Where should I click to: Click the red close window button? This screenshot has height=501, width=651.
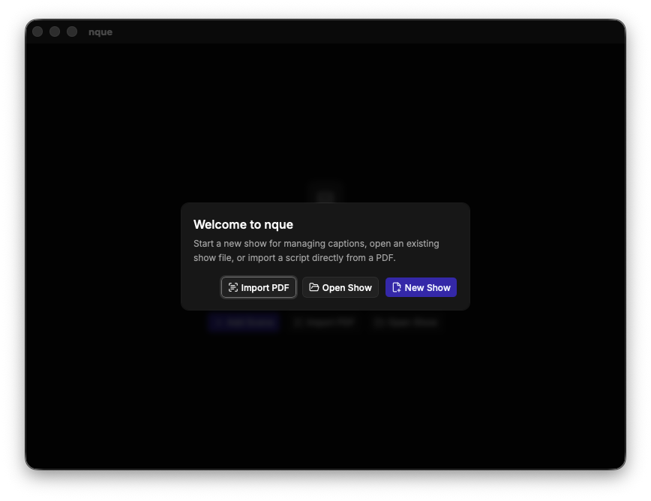37,31
